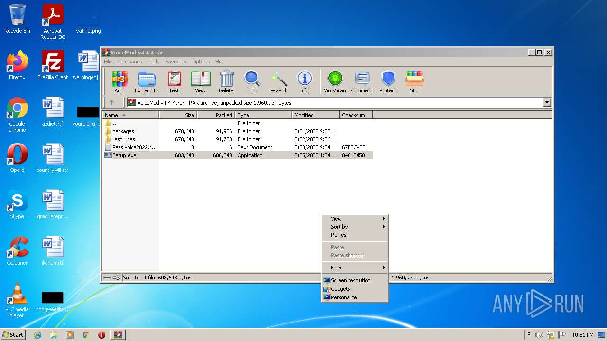Click the taskbar clock 10:51 PM
This screenshot has height=341, width=607.
(583, 335)
